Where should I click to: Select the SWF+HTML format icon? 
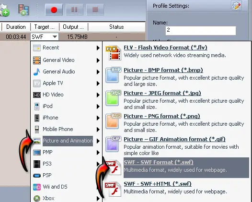pyautogui.click(x=113, y=190)
